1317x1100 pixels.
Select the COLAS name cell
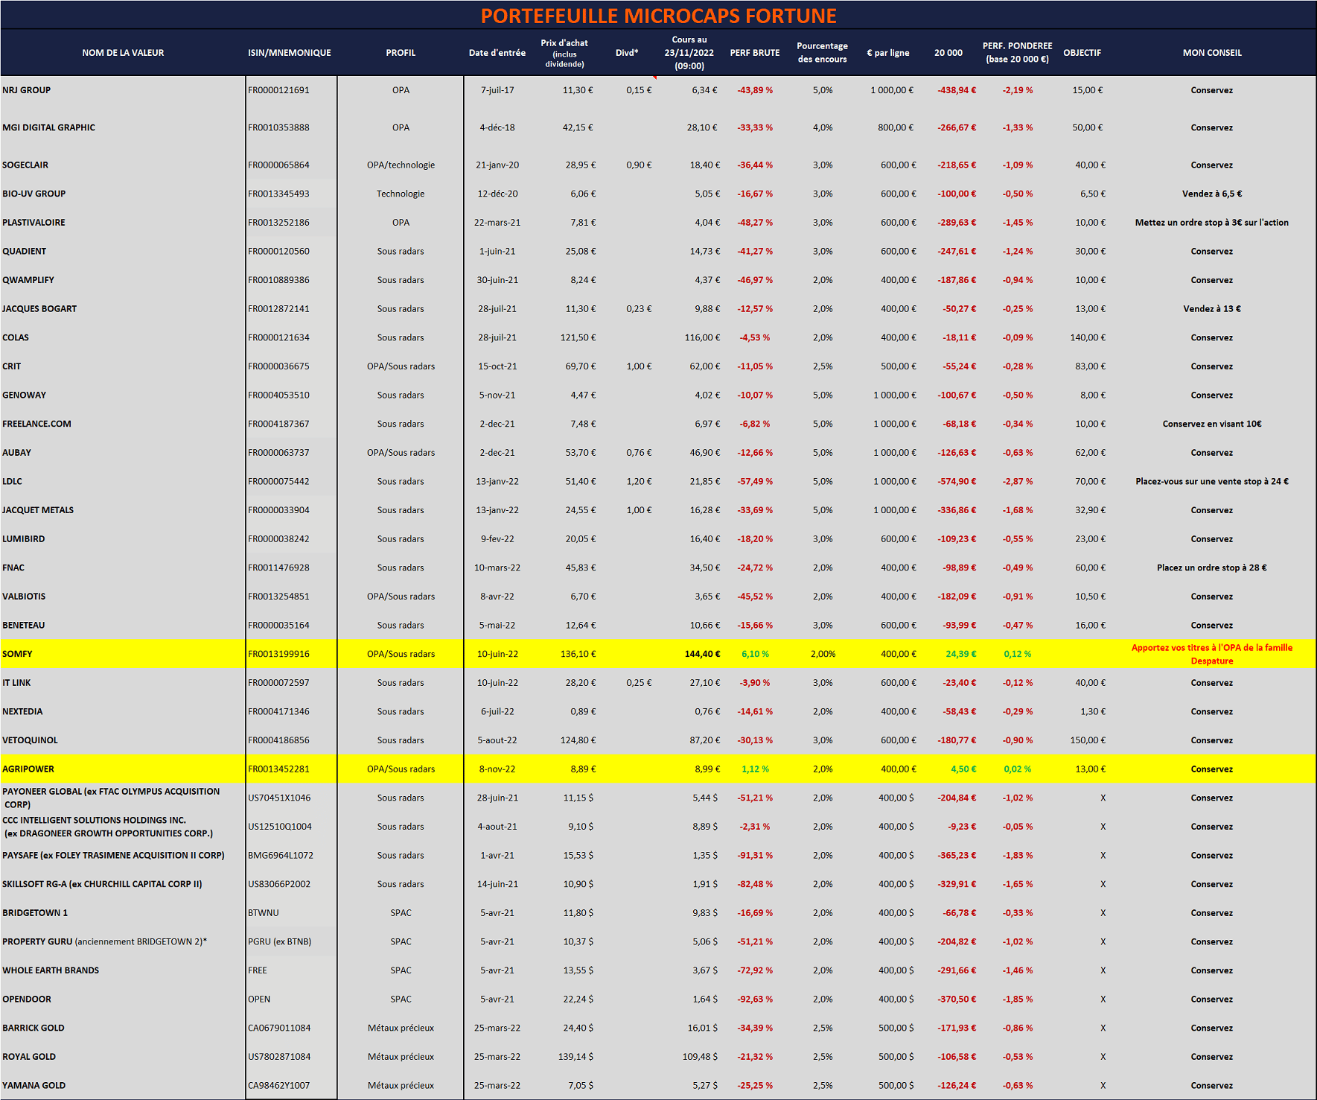pos(16,337)
